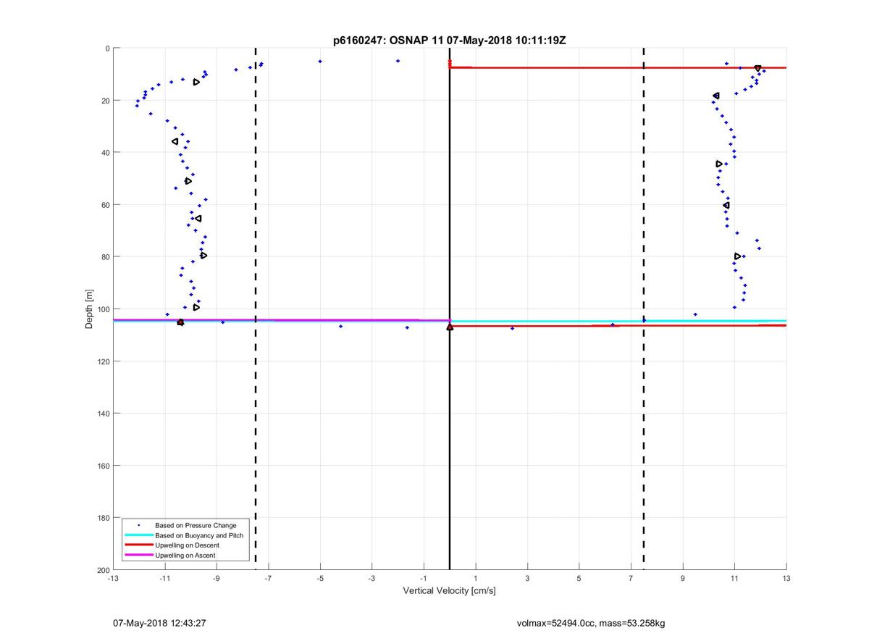Click x-axis tick label -7

tap(268, 578)
